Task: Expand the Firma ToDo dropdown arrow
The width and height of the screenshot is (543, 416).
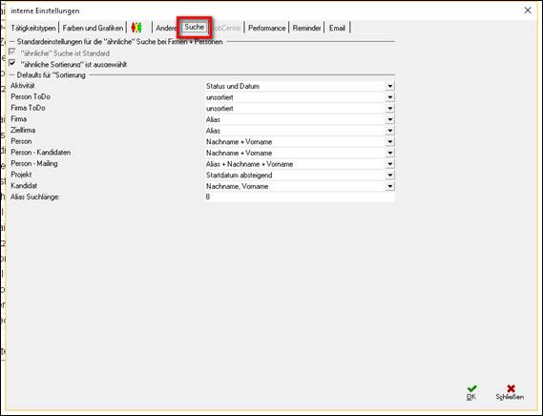Action: (390, 109)
